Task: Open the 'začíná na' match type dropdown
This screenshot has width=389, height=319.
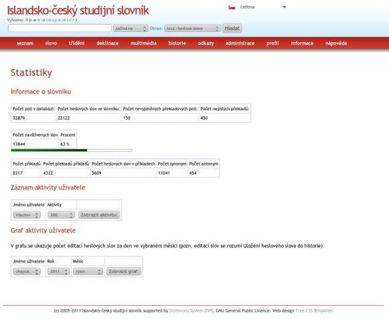Action: click(x=130, y=29)
